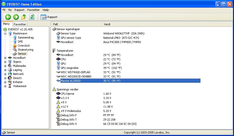Click the Maskinnavn computer icon
Screen dimensions: 234x136
10,33
